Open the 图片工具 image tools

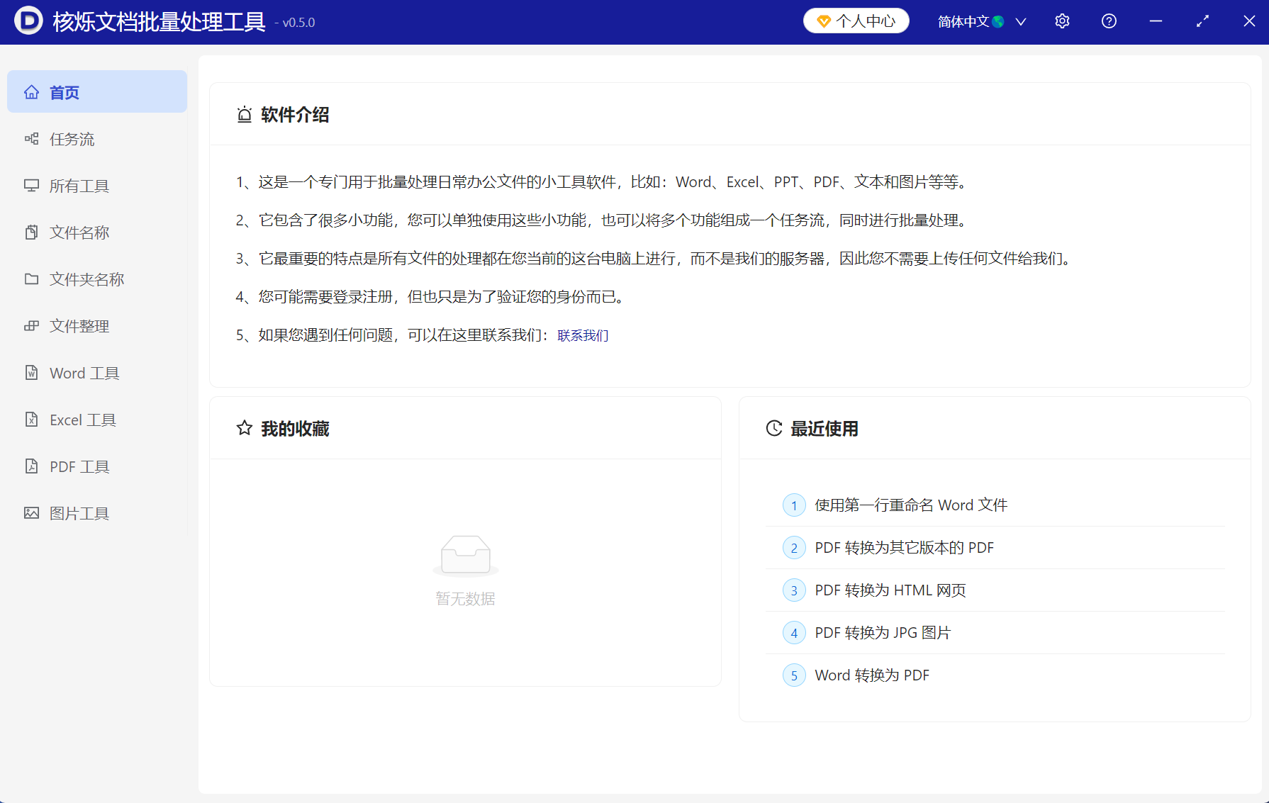click(79, 513)
